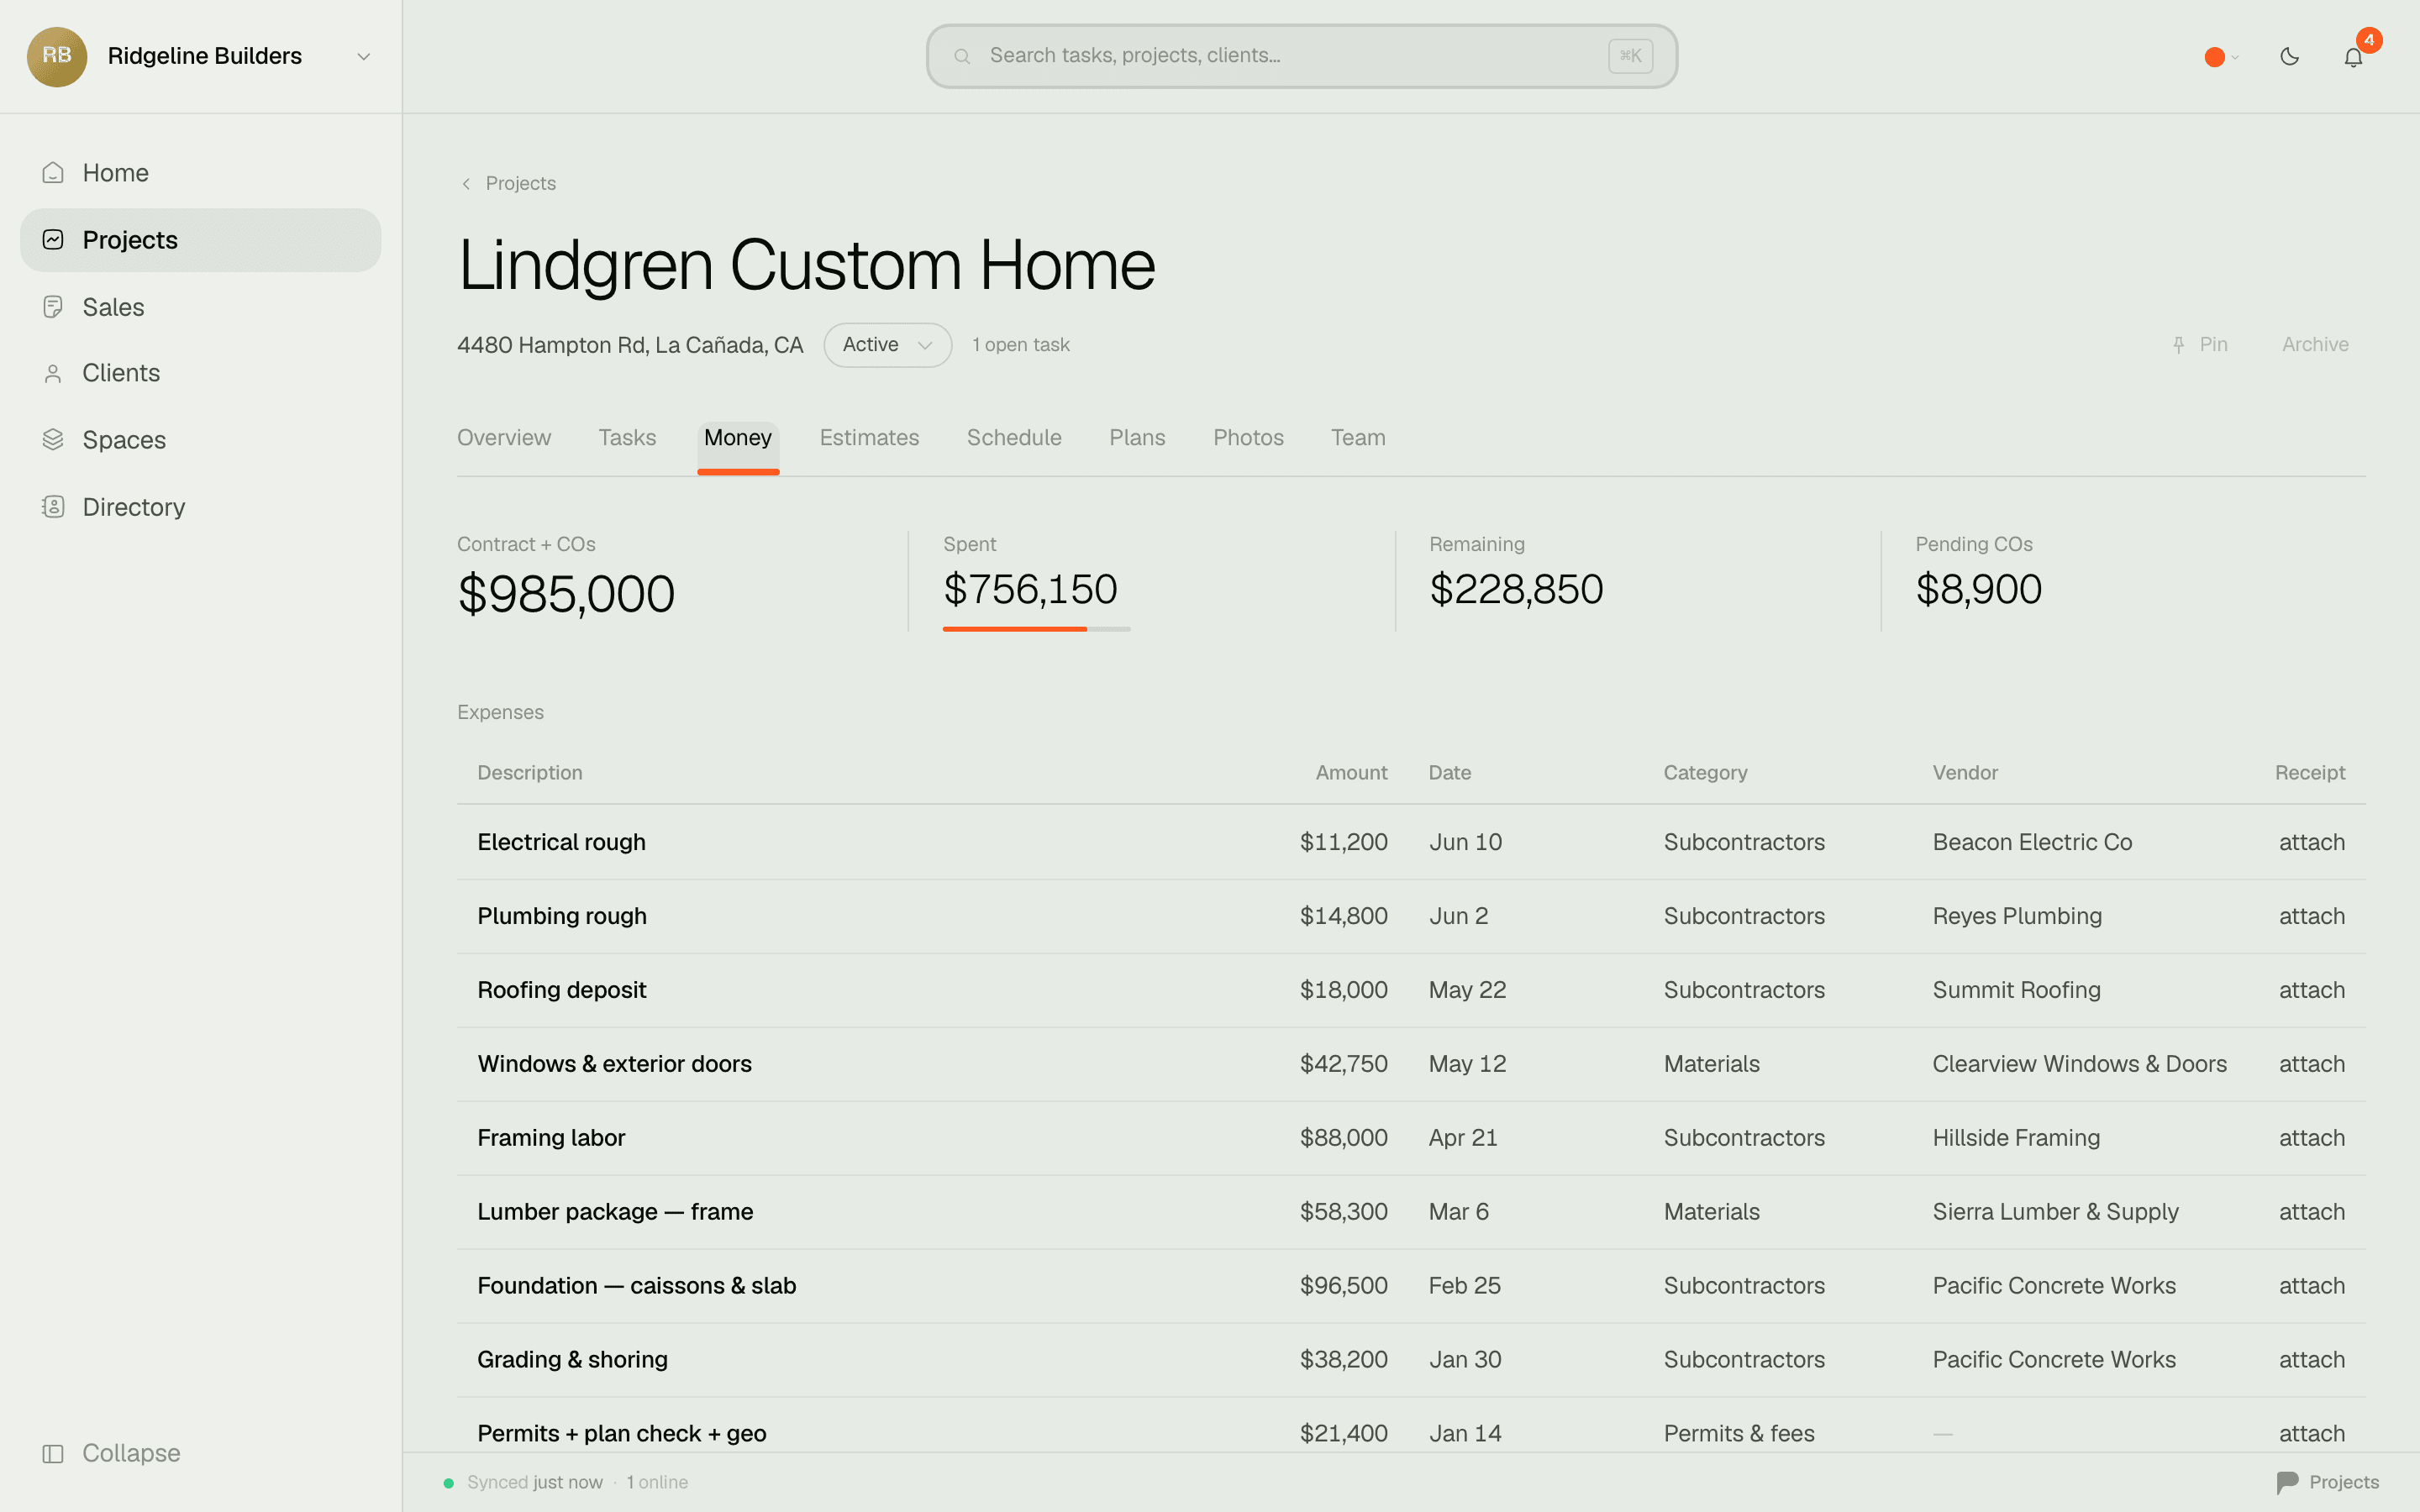Screen dimensions: 2420x1512
Task: Open Clients in the sidebar
Action: [x=200, y=374]
